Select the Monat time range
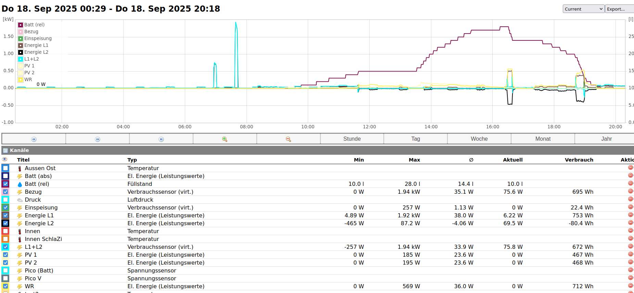This screenshot has width=634, height=293. point(543,139)
